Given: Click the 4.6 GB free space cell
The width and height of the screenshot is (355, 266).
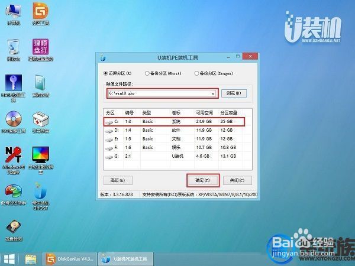Looking at the screenshot, I should point(203,156).
